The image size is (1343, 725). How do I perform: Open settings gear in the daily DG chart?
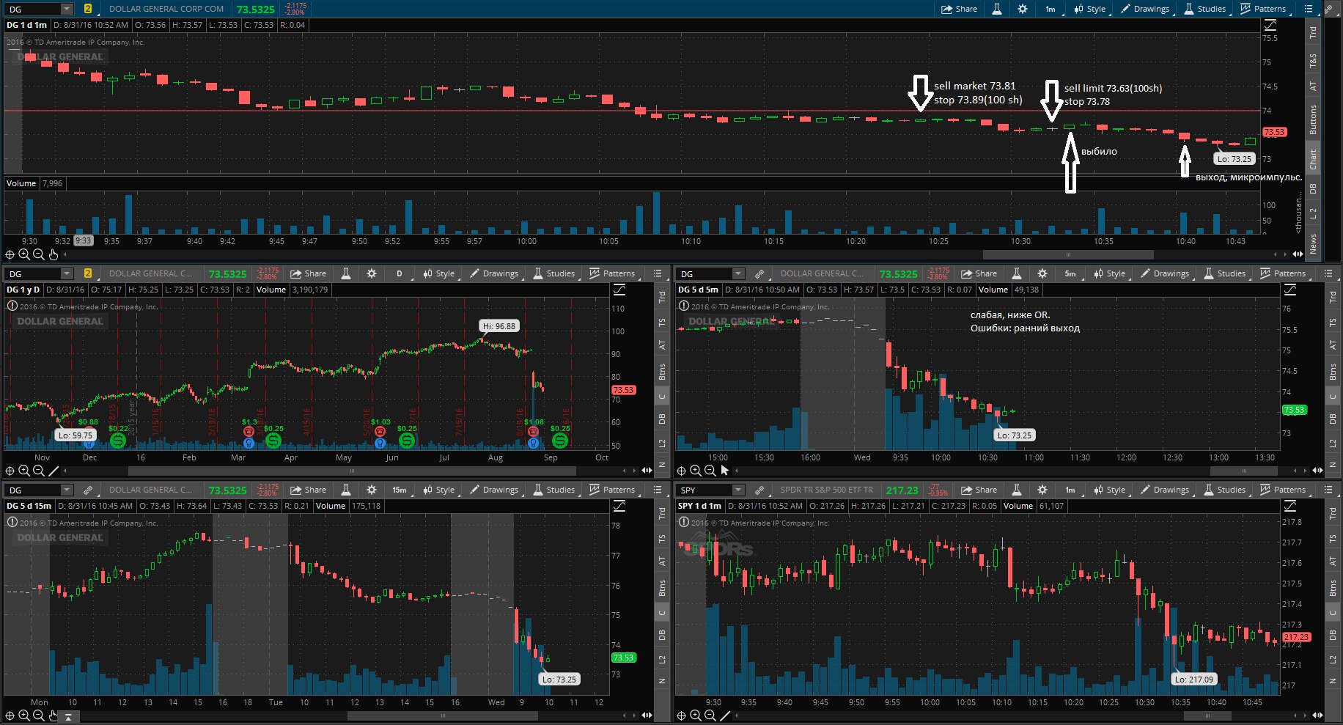coord(372,273)
